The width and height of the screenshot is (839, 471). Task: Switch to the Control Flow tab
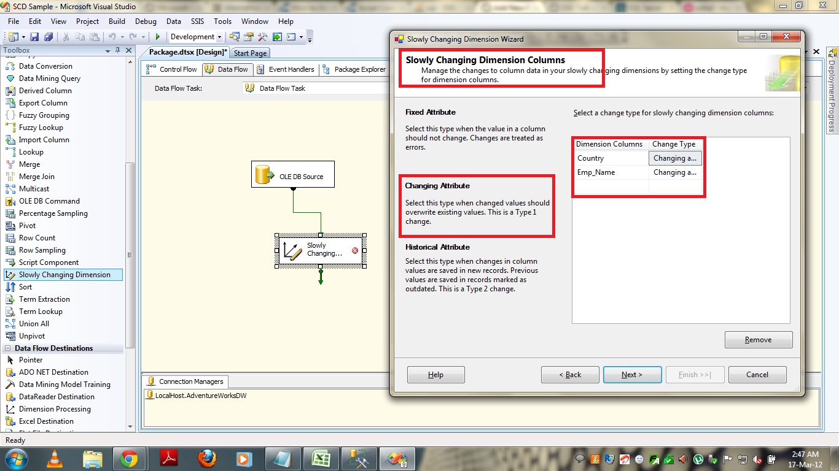click(172, 69)
